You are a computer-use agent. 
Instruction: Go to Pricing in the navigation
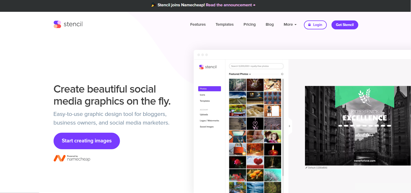tap(249, 24)
